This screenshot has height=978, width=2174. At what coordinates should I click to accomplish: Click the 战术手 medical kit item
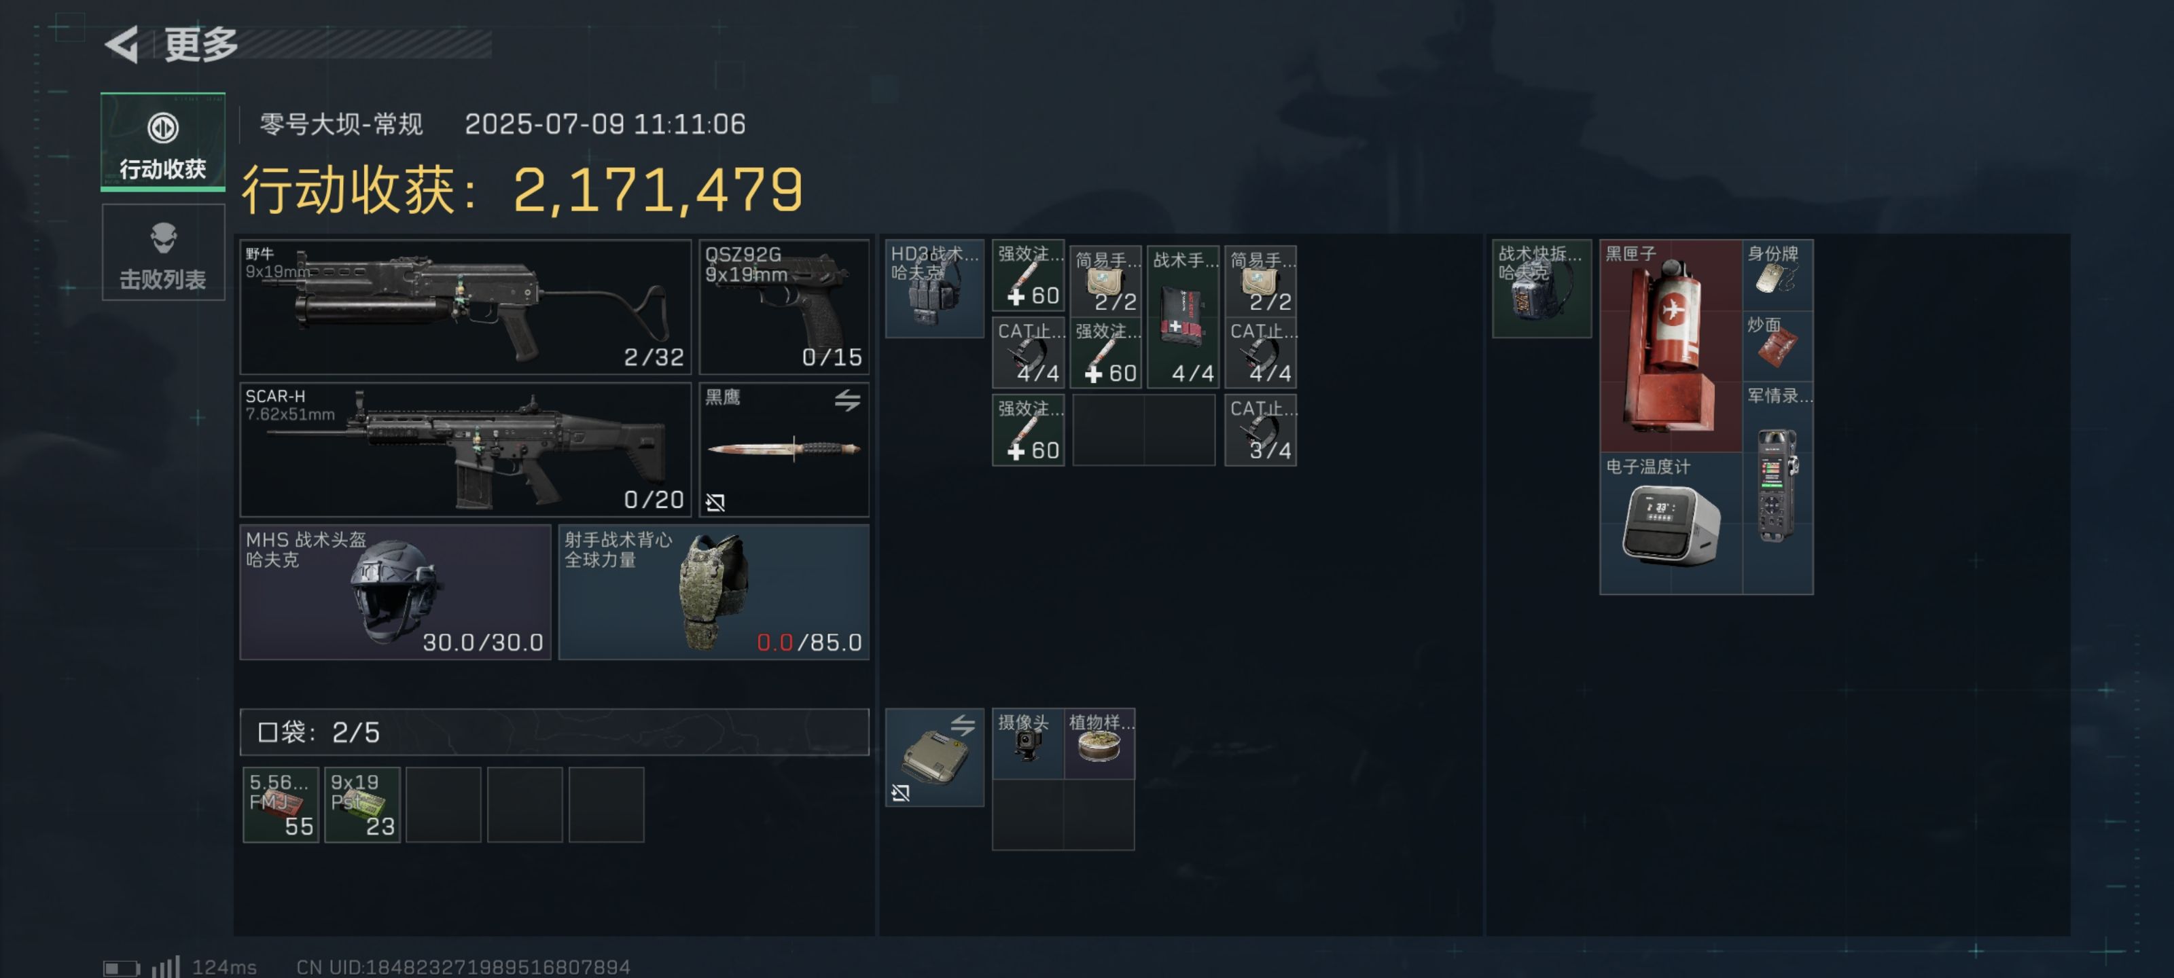click(1183, 317)
